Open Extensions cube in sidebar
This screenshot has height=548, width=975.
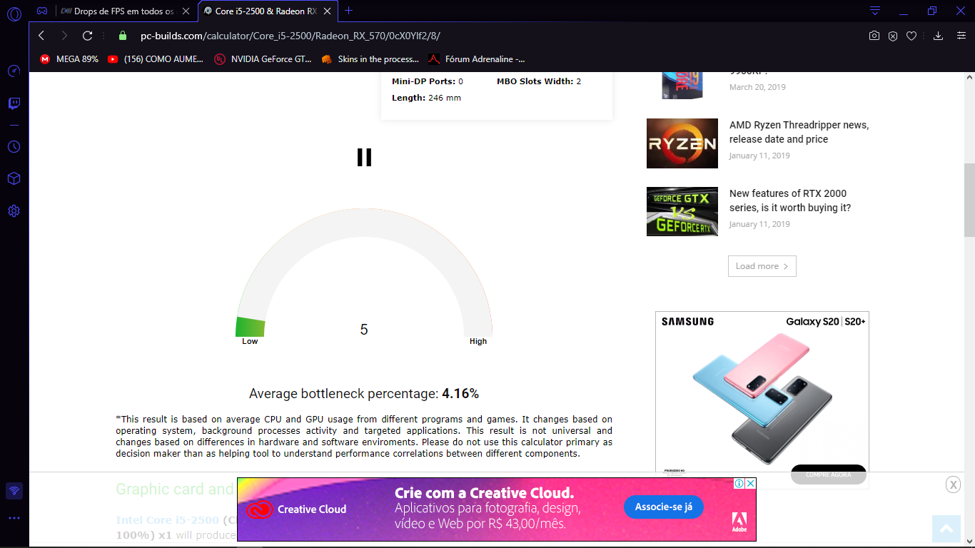14,178
